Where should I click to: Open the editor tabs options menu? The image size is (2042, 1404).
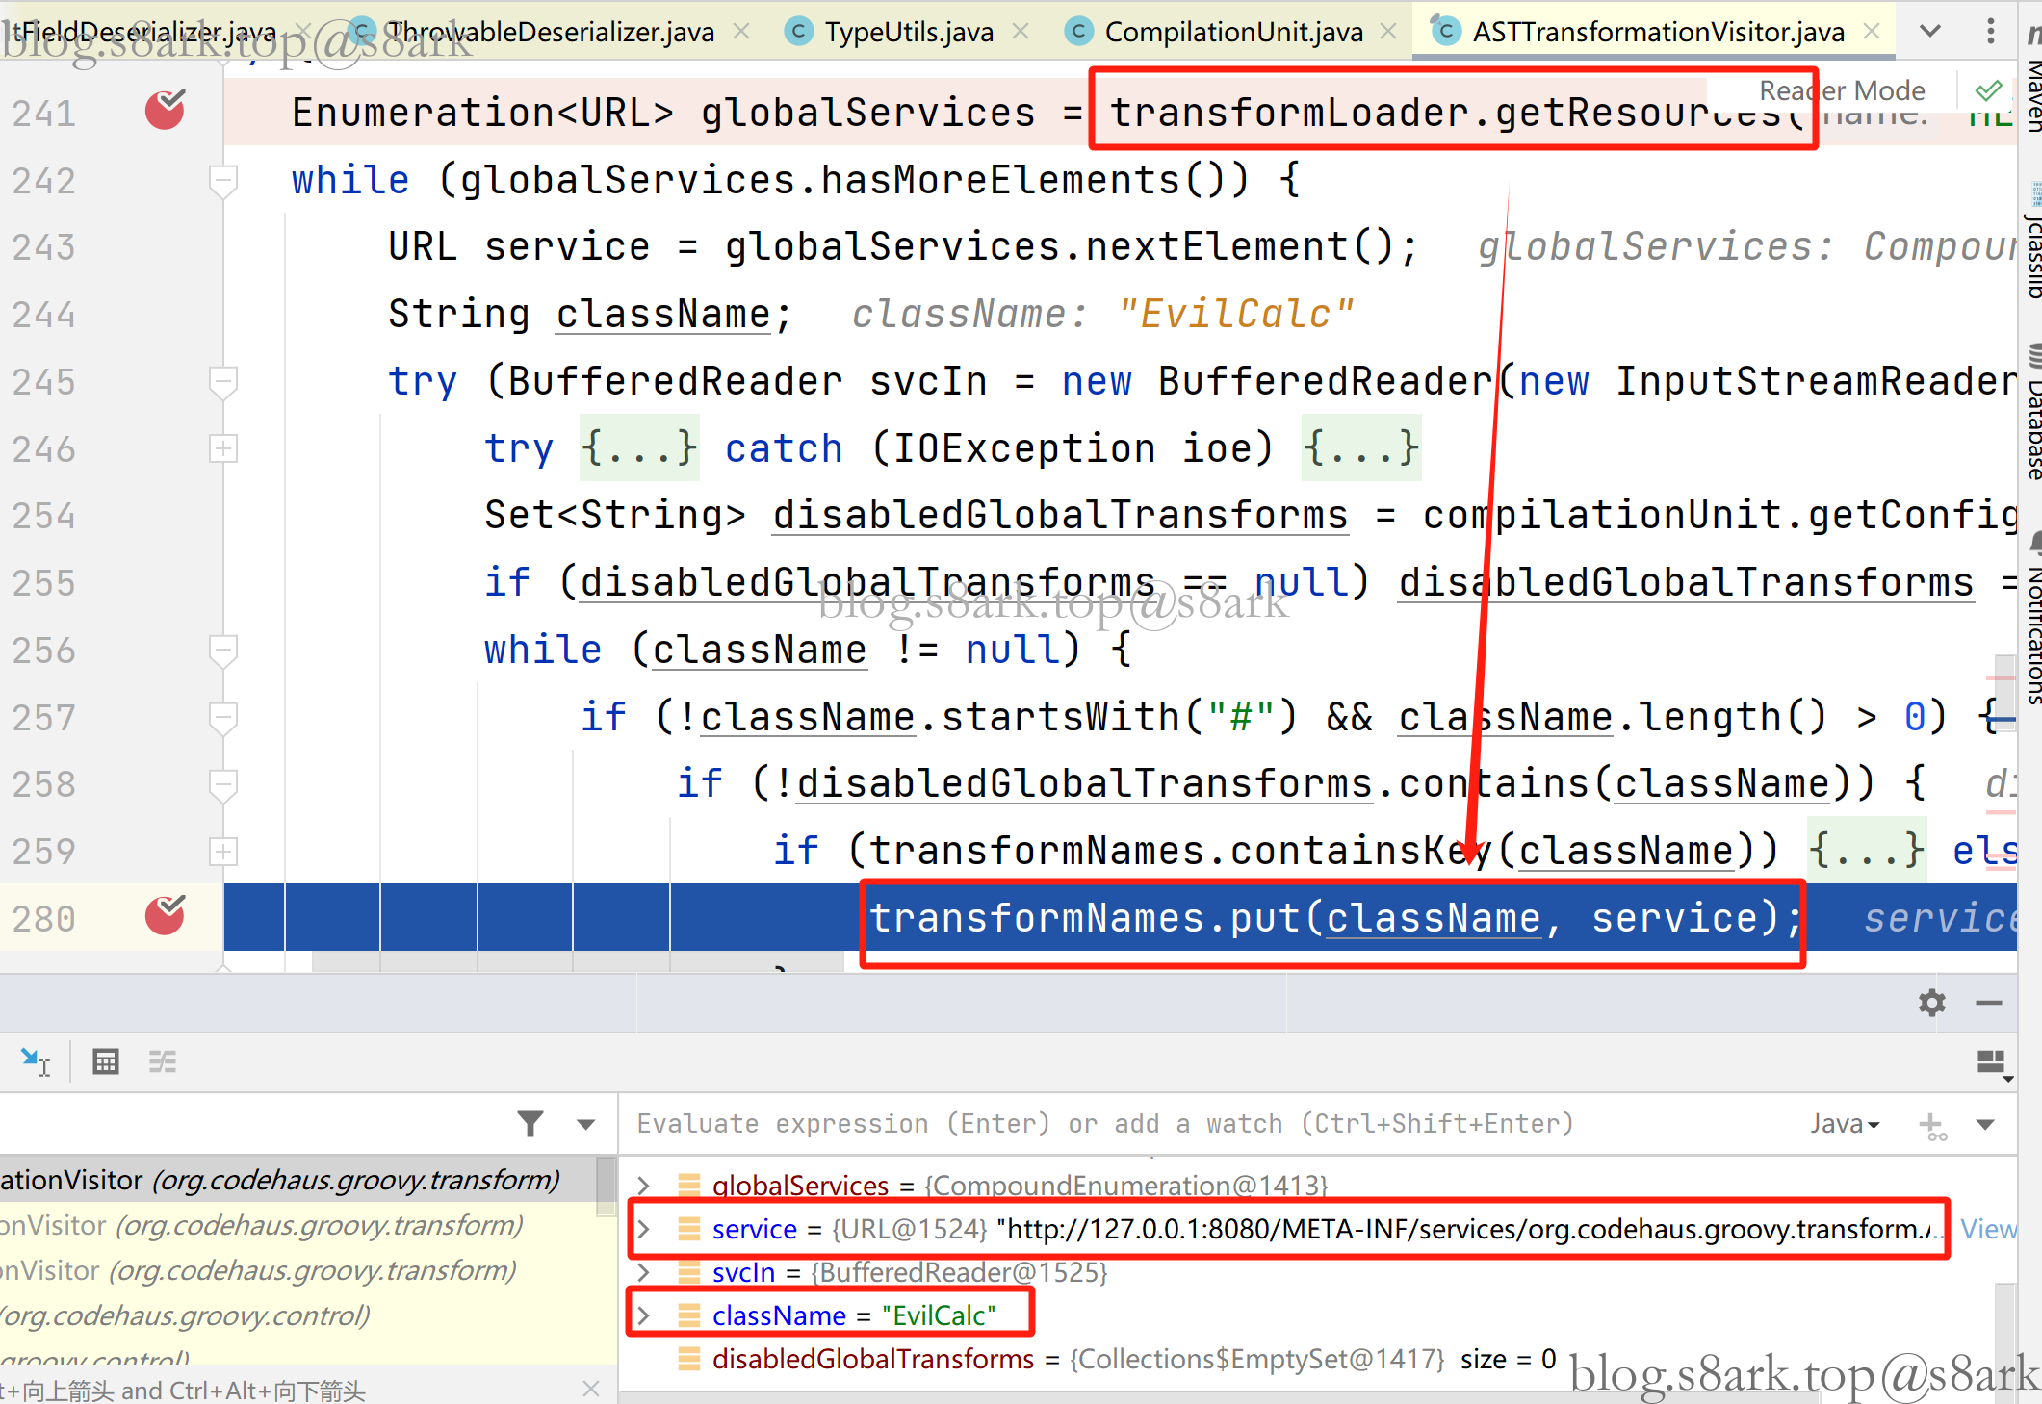[x=1990, y=31]
